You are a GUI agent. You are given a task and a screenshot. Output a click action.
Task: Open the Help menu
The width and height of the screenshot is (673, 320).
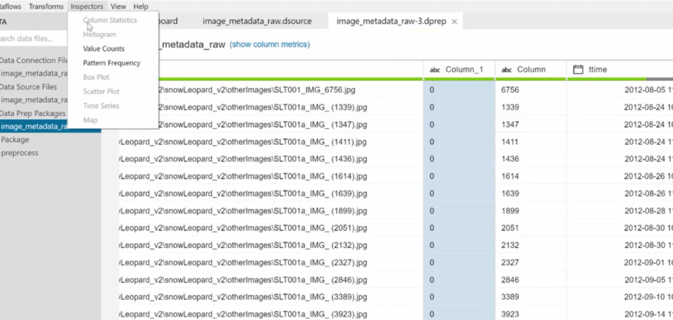pos(141,6)
